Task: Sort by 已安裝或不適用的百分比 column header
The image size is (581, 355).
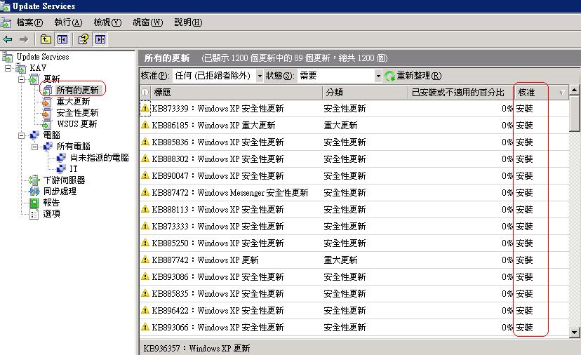Action: point(460,93)
